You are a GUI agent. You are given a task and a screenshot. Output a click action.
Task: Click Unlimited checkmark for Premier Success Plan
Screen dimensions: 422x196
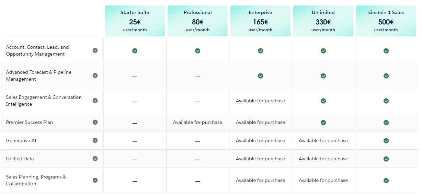323,123
